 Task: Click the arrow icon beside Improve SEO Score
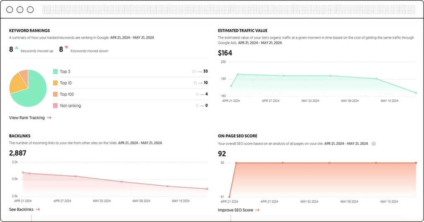257,210
